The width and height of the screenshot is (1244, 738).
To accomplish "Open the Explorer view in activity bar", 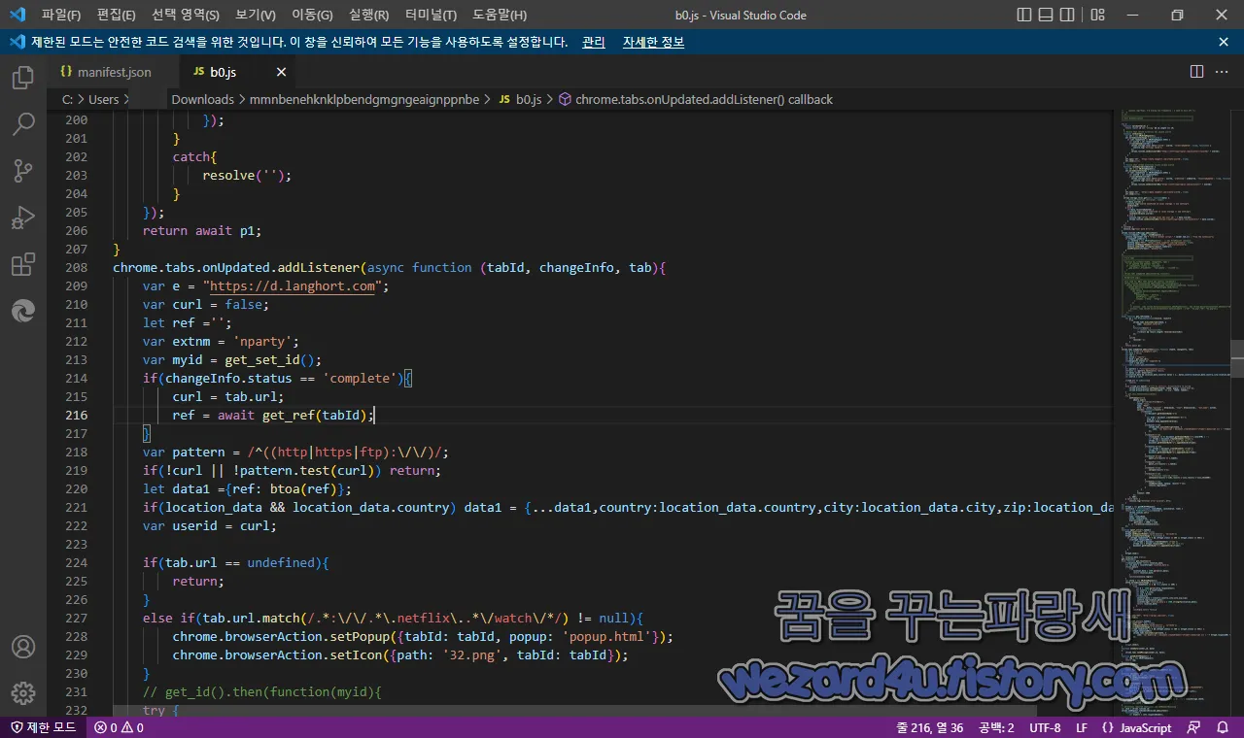I will [x=23, y=78].
